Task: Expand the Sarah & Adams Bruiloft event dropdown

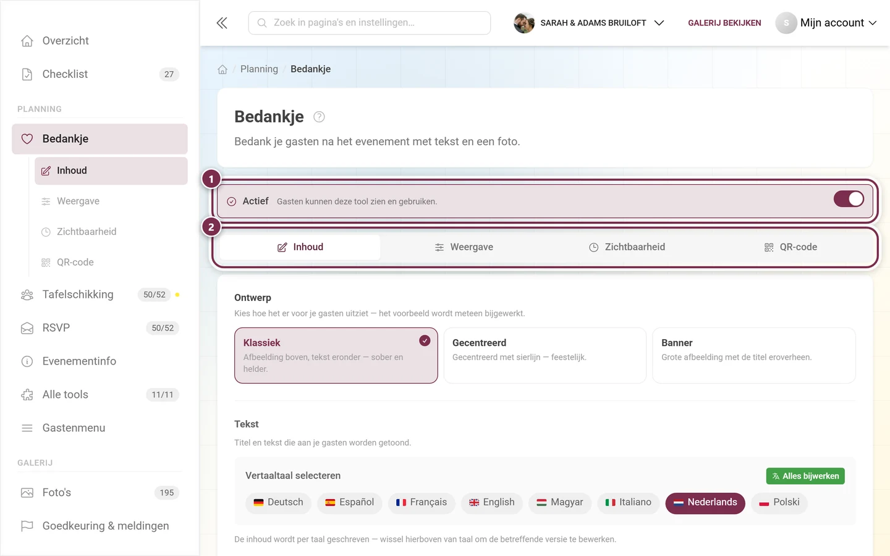Action: (x=589, y=23)
